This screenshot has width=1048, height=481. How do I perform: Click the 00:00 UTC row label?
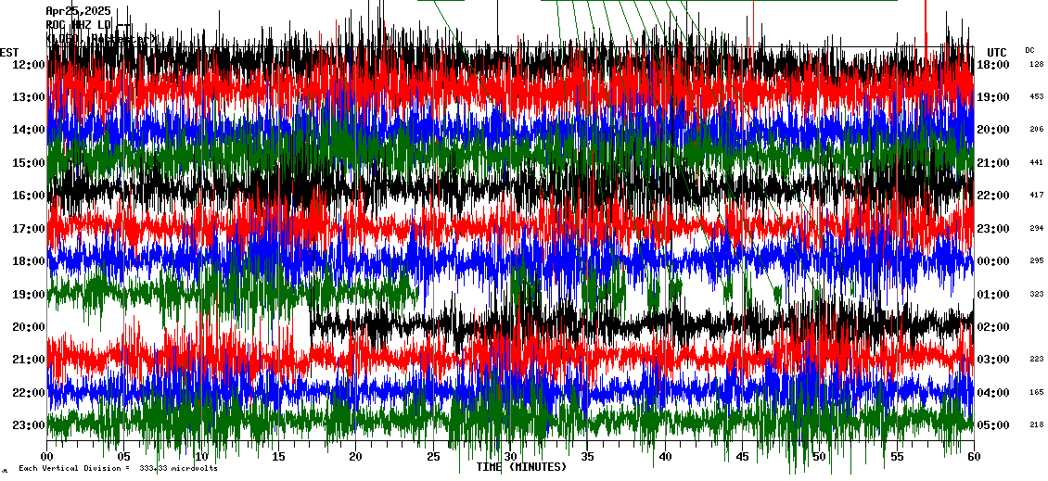(x=992, y=261)
